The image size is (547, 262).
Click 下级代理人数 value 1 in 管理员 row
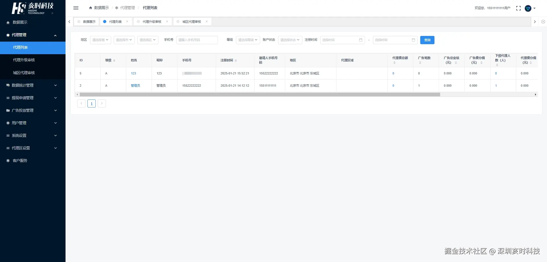pyautogui.click(x=496, y=86)
